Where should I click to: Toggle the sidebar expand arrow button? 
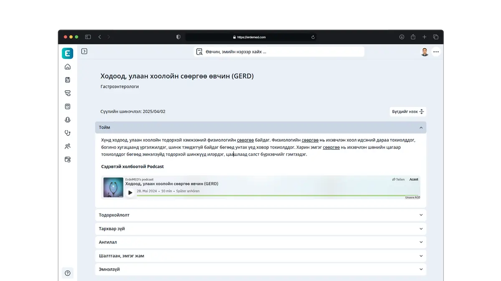pos(84,51)
